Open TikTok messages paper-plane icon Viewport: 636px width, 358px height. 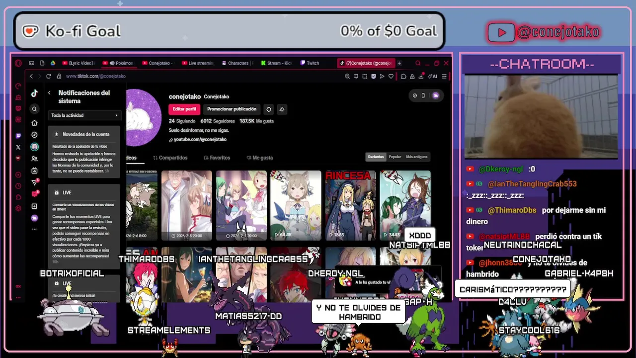coord(35,182)
